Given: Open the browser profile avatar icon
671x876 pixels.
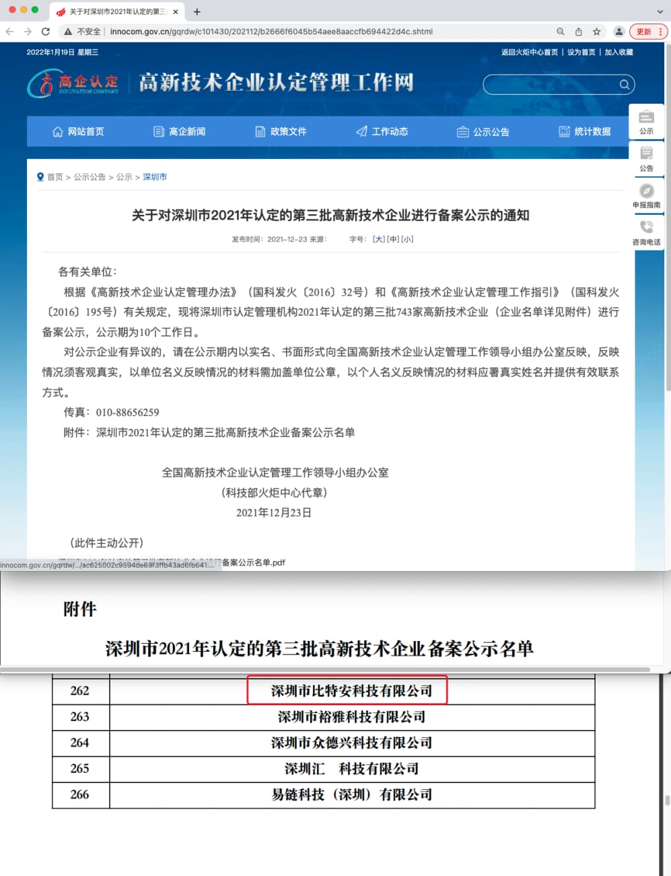Looking at the screenshot, I should pos(619,32).
